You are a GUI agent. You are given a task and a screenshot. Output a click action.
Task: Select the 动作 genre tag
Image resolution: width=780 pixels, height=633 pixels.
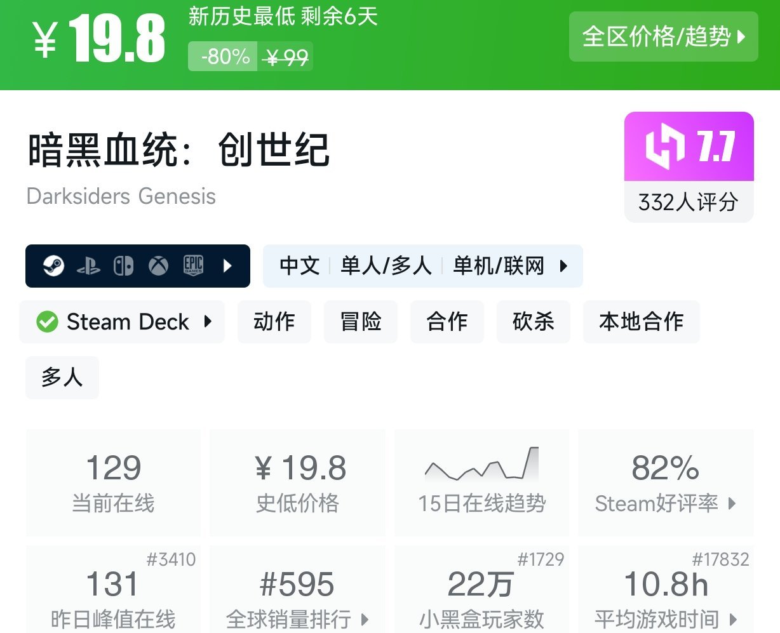click(x=274, y=322)
